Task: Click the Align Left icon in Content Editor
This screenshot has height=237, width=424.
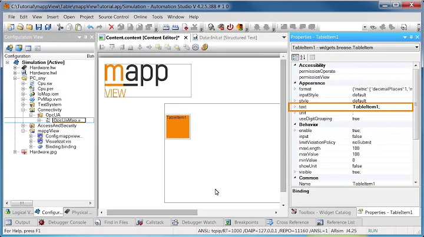Action: (102, 48)
